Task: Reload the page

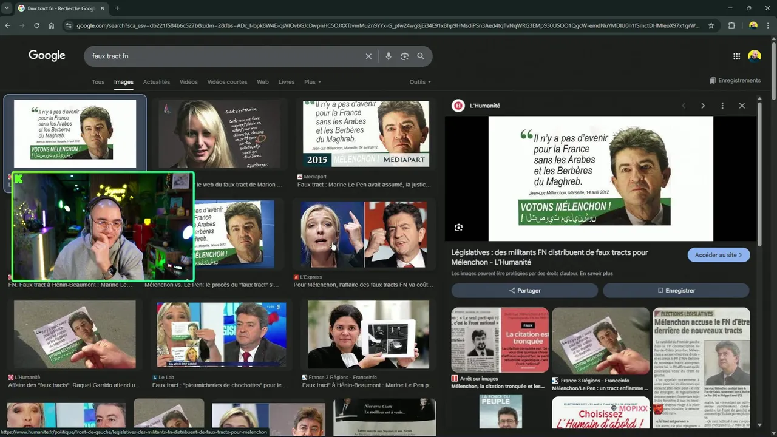Action: [x=37, y=25]
